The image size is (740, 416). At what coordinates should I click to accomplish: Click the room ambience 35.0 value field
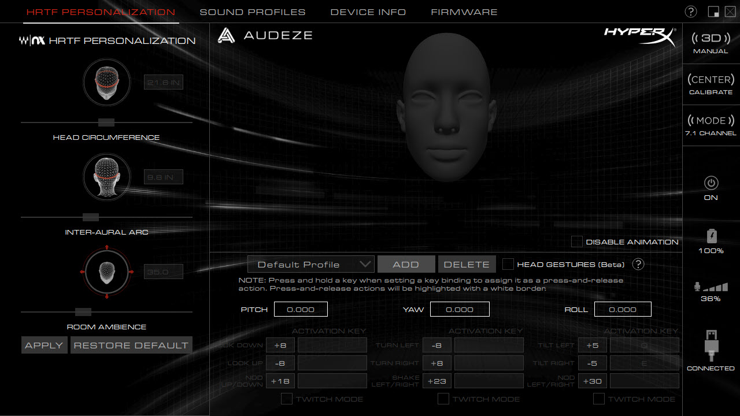(164, 272)
